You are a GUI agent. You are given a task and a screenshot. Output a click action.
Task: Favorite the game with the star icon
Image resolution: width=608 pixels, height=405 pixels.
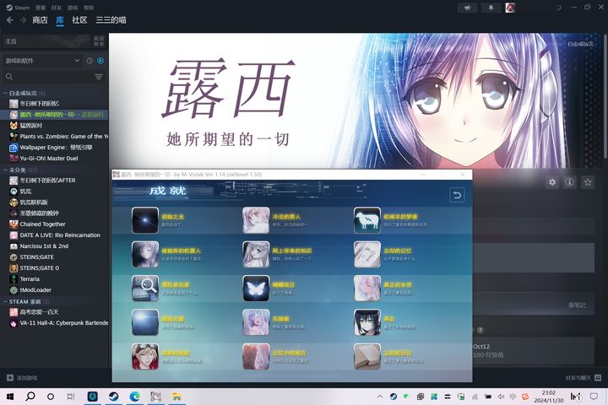click(x=588, y=182)
